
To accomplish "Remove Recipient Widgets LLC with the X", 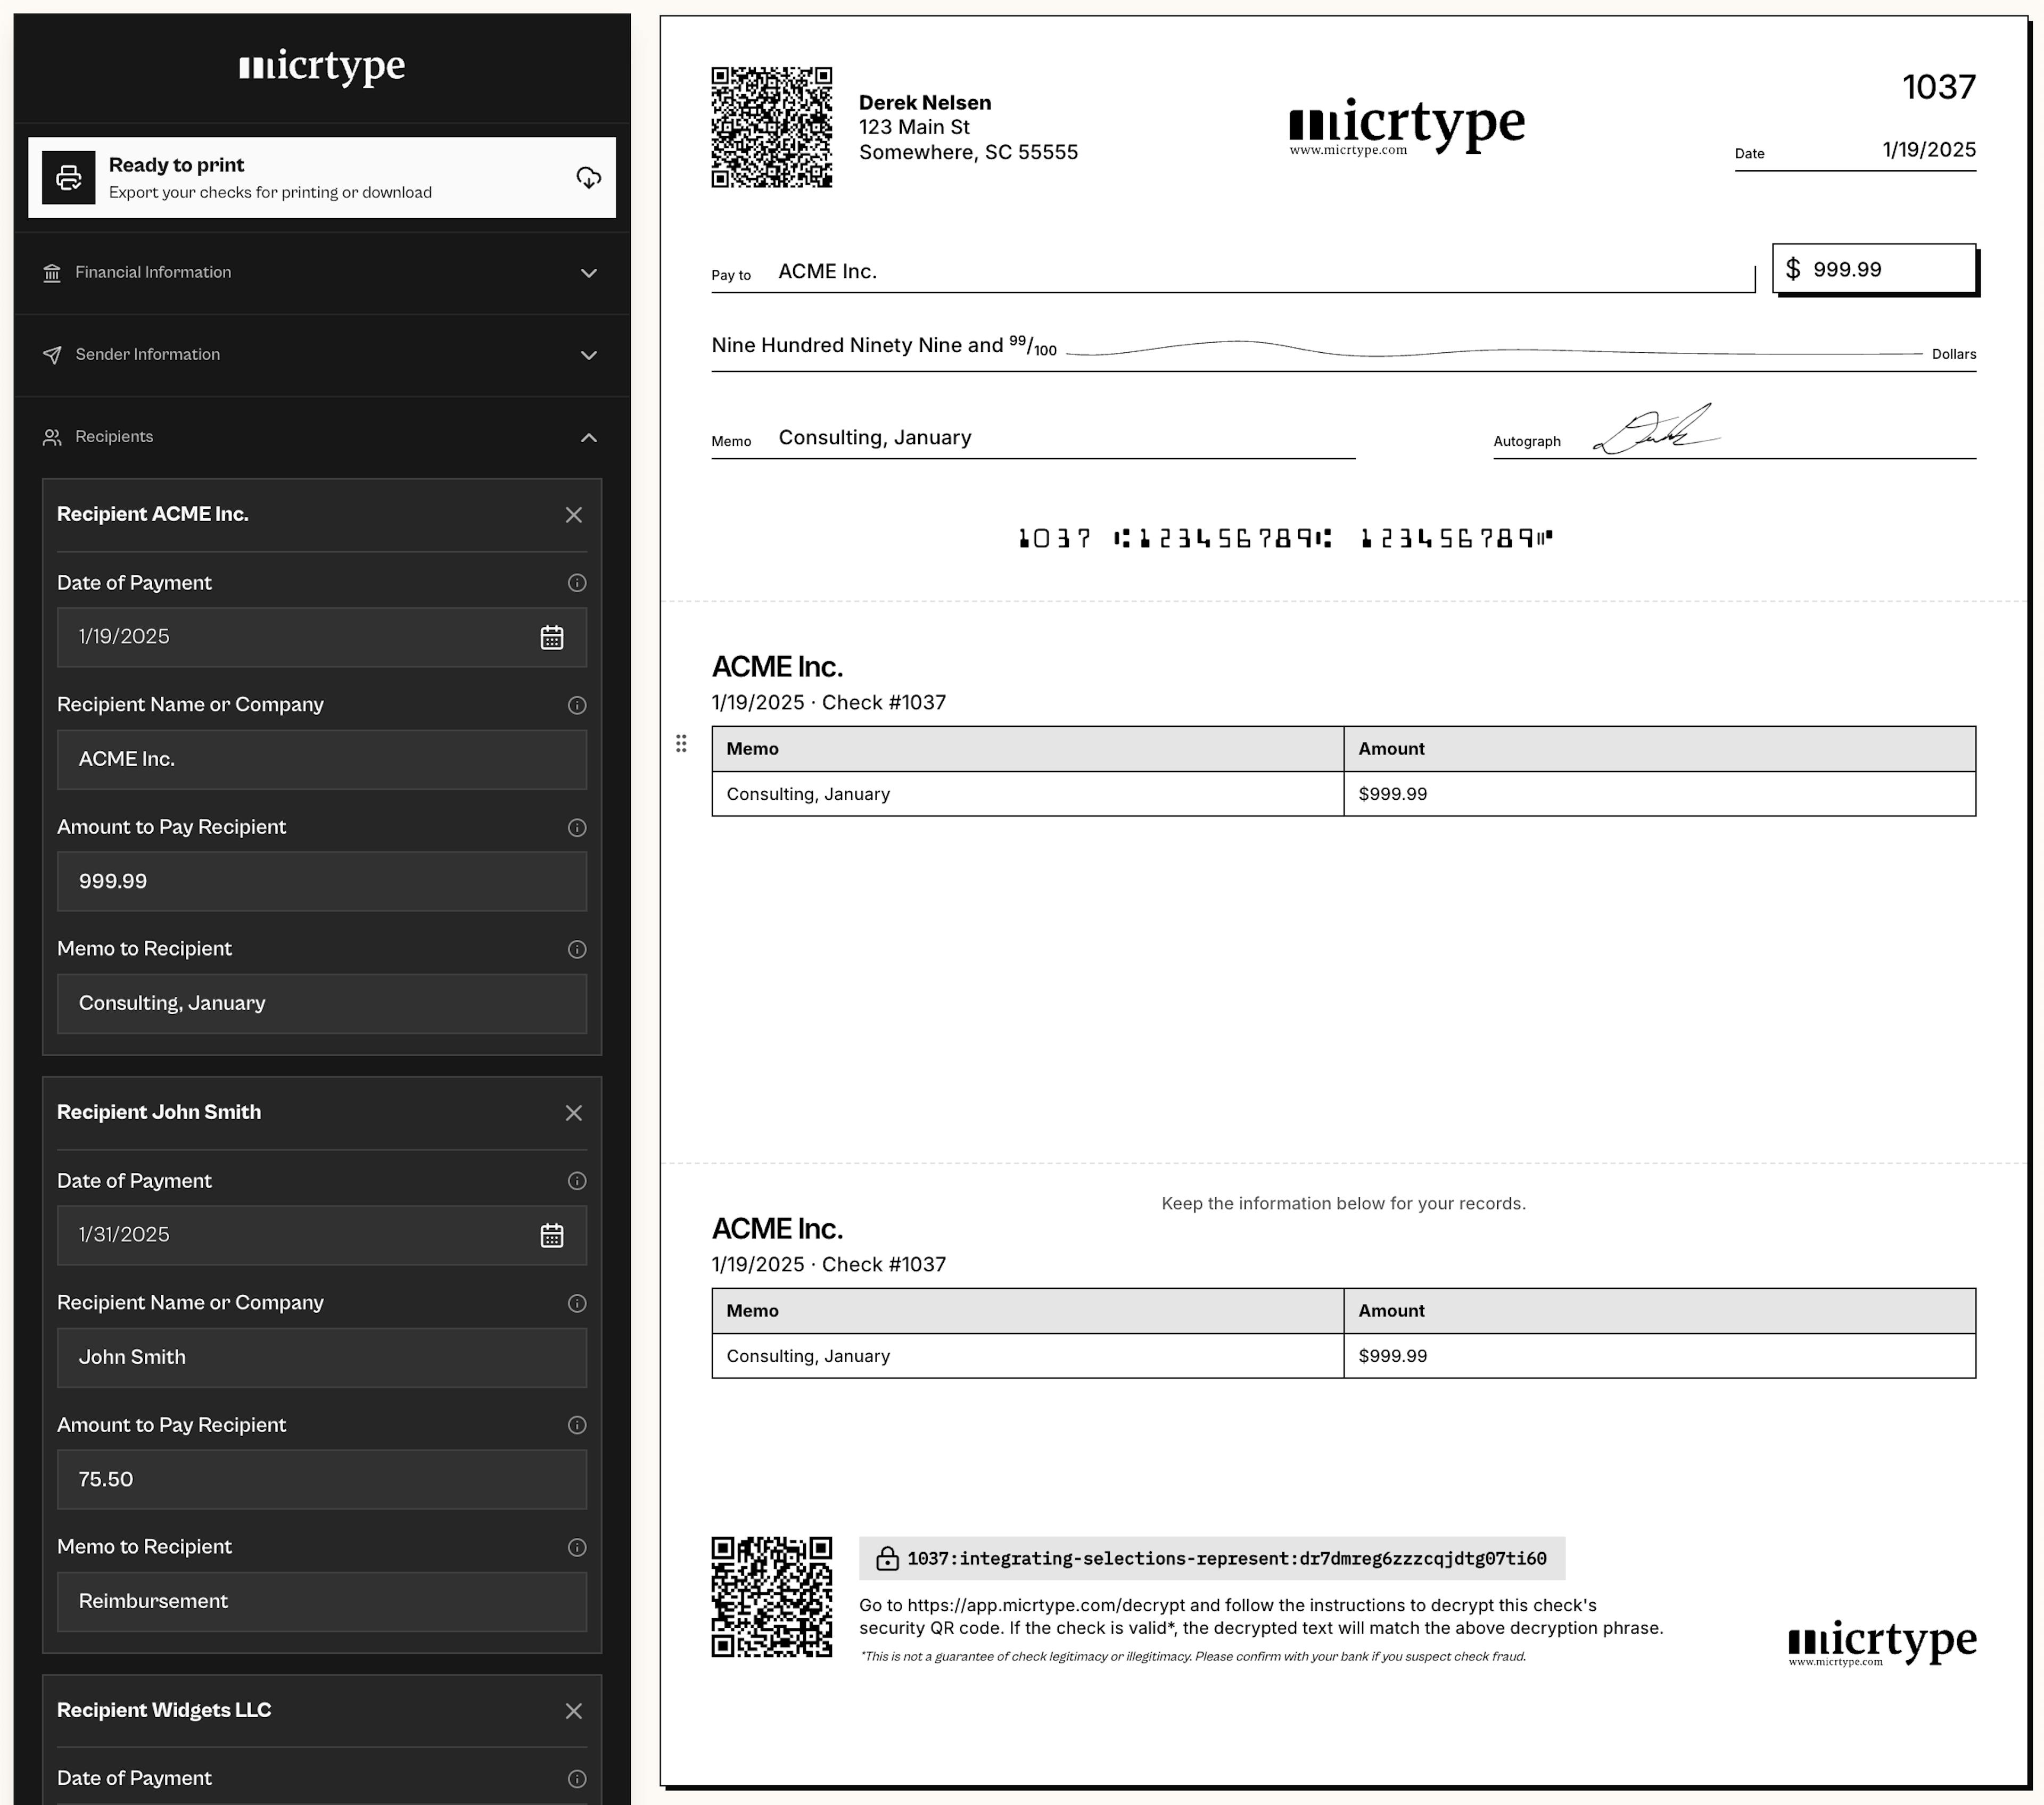I will coord(574,1711).
